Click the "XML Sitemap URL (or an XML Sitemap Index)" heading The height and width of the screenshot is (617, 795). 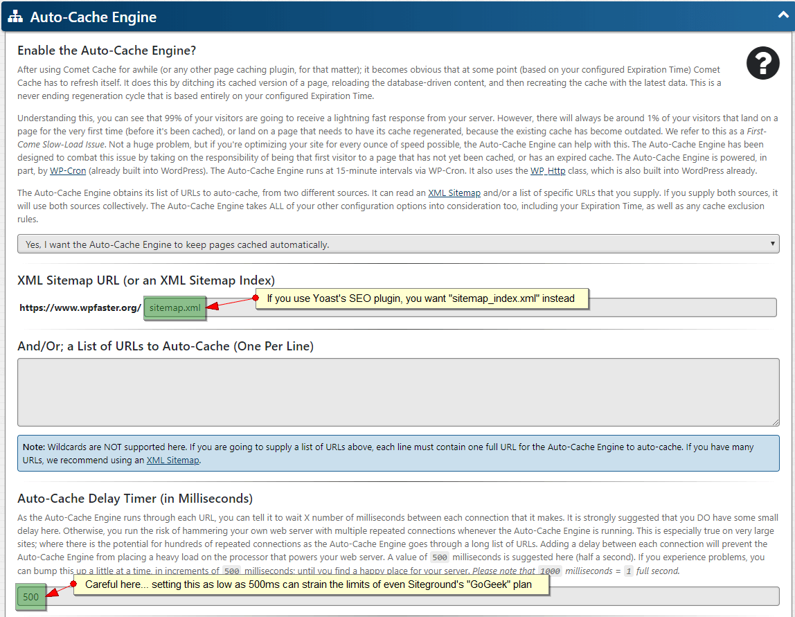(x=146, y=280)
